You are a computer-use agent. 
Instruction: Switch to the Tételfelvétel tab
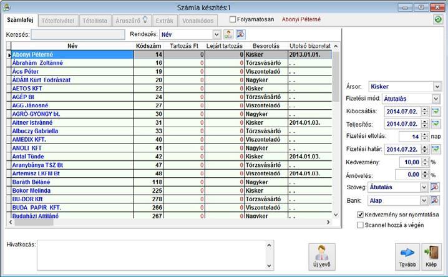point(58,21)
